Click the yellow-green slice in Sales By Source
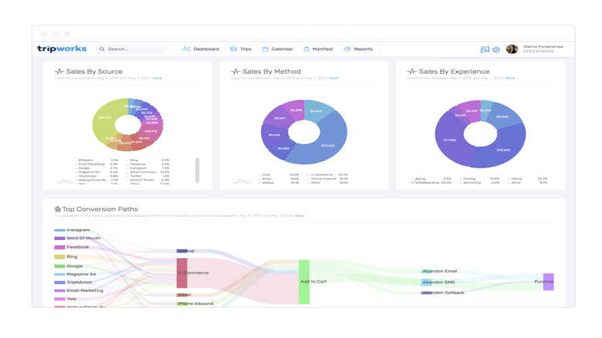The width and height of the screenshot is (602, 338). tap(104, 121)
